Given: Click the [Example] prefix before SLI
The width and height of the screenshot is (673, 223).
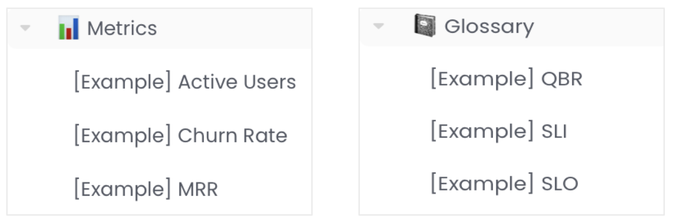Looking at the screenshot, I should click(482, 132).
